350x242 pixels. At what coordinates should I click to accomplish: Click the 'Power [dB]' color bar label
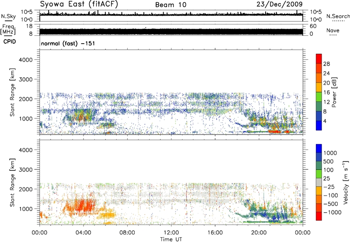(x=334, y=92)
